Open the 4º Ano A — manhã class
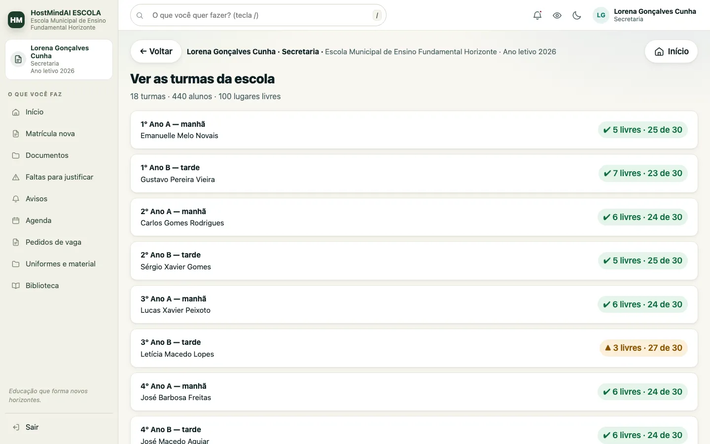 (414, 392)
